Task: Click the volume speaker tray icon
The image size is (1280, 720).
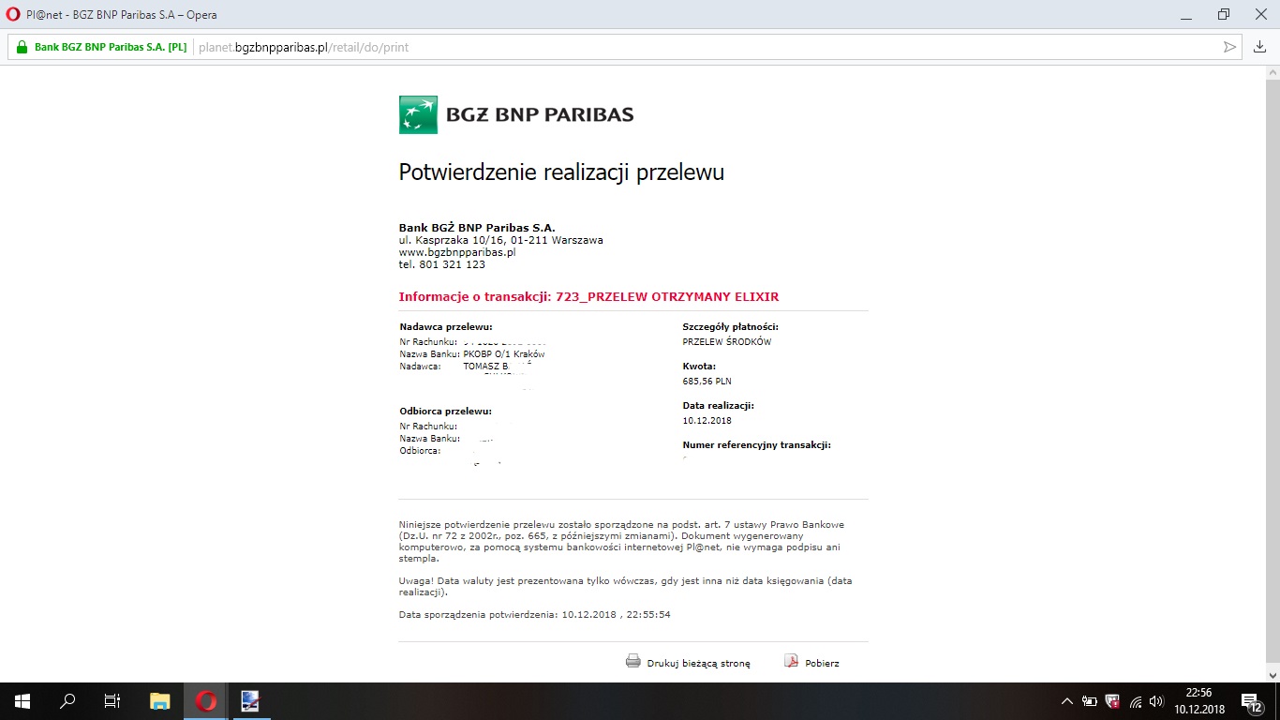Action: [x=1157, y=701]
